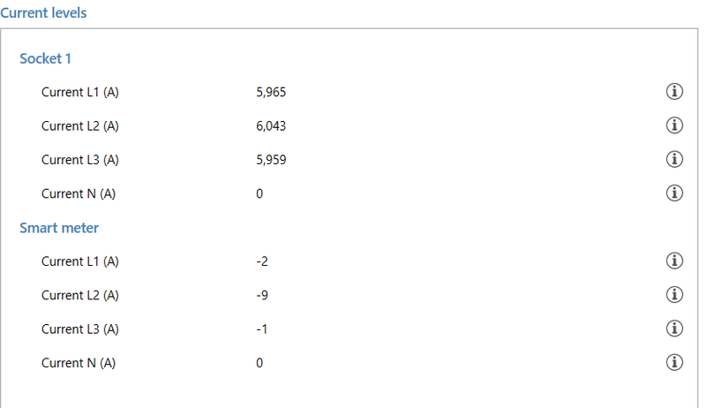Click info icon for Socket 1 Current L1
The width and height of the screenshot is (706, 408).
point(674,92)
